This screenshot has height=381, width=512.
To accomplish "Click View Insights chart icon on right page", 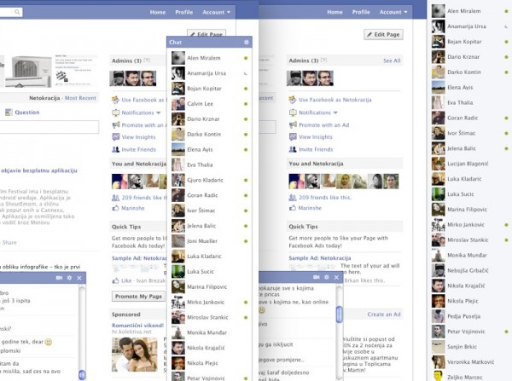I will [293, 137].
